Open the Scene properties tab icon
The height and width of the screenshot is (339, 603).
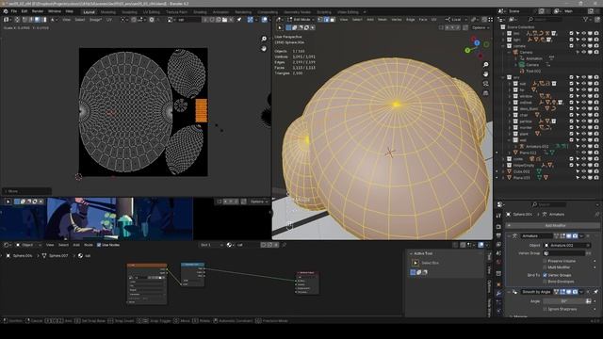coord(498,253)
